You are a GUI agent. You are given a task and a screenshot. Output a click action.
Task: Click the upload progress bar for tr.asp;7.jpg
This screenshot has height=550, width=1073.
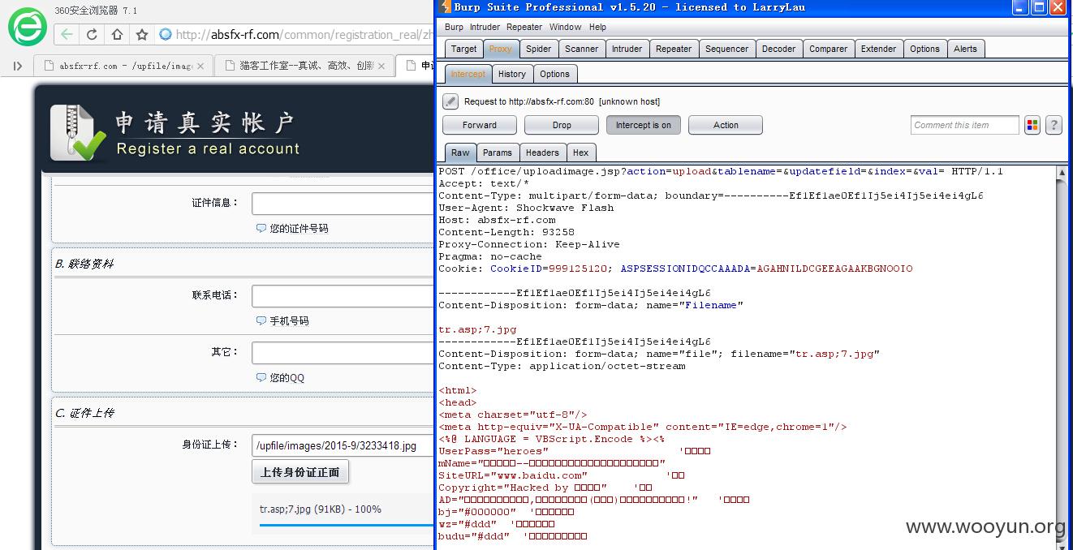[347, 525]
